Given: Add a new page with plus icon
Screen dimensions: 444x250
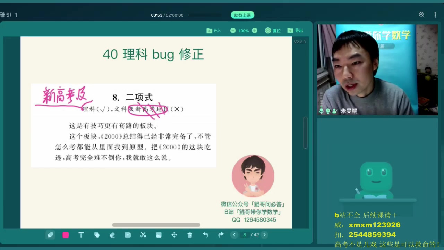Looking at the screenshot, I should coord(128,235).
